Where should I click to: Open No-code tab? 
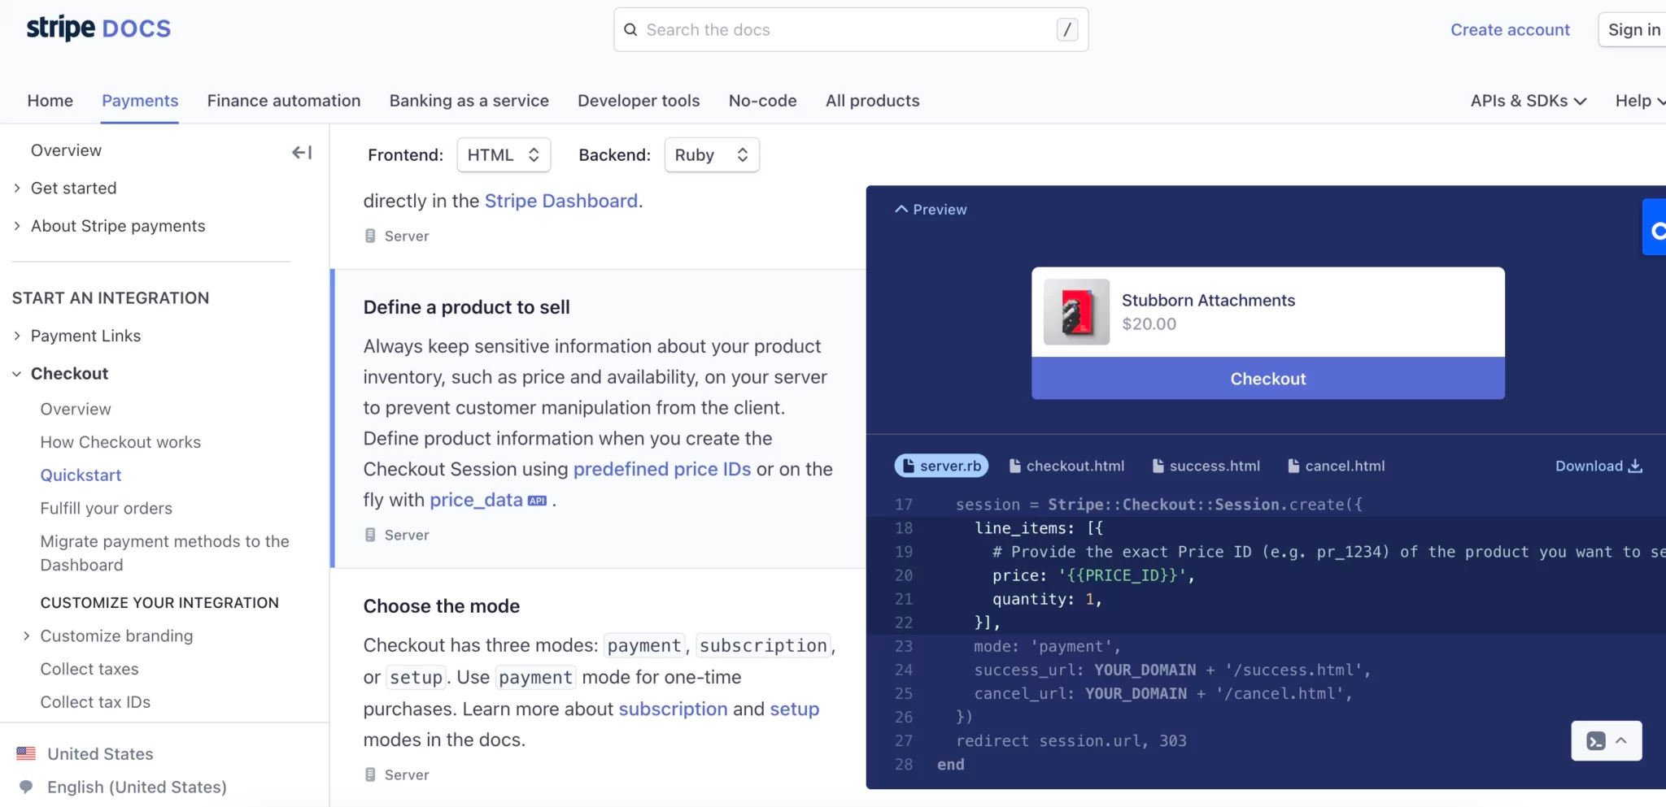[763, 101]
